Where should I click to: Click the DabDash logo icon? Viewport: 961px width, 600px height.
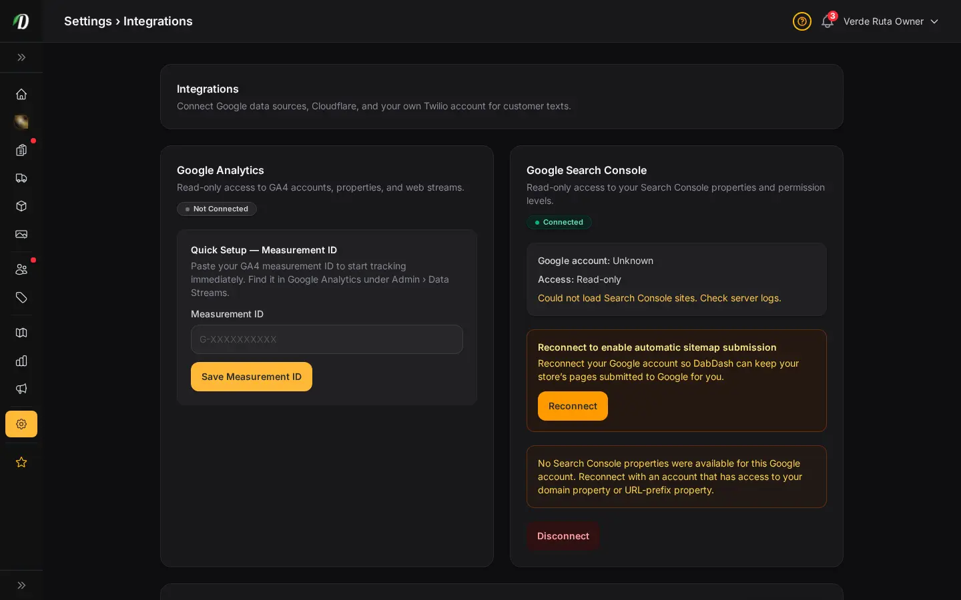click(x=21, y=21)
